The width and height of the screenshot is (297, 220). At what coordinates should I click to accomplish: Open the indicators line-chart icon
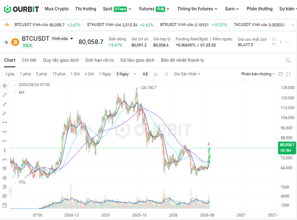156,74
